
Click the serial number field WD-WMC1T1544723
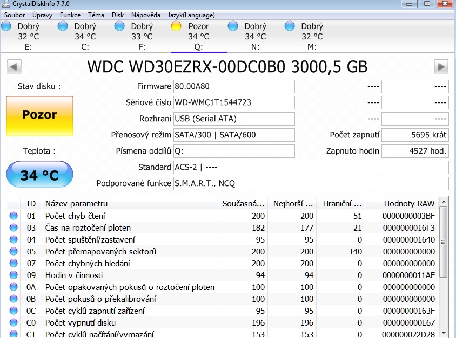point(234,103)
